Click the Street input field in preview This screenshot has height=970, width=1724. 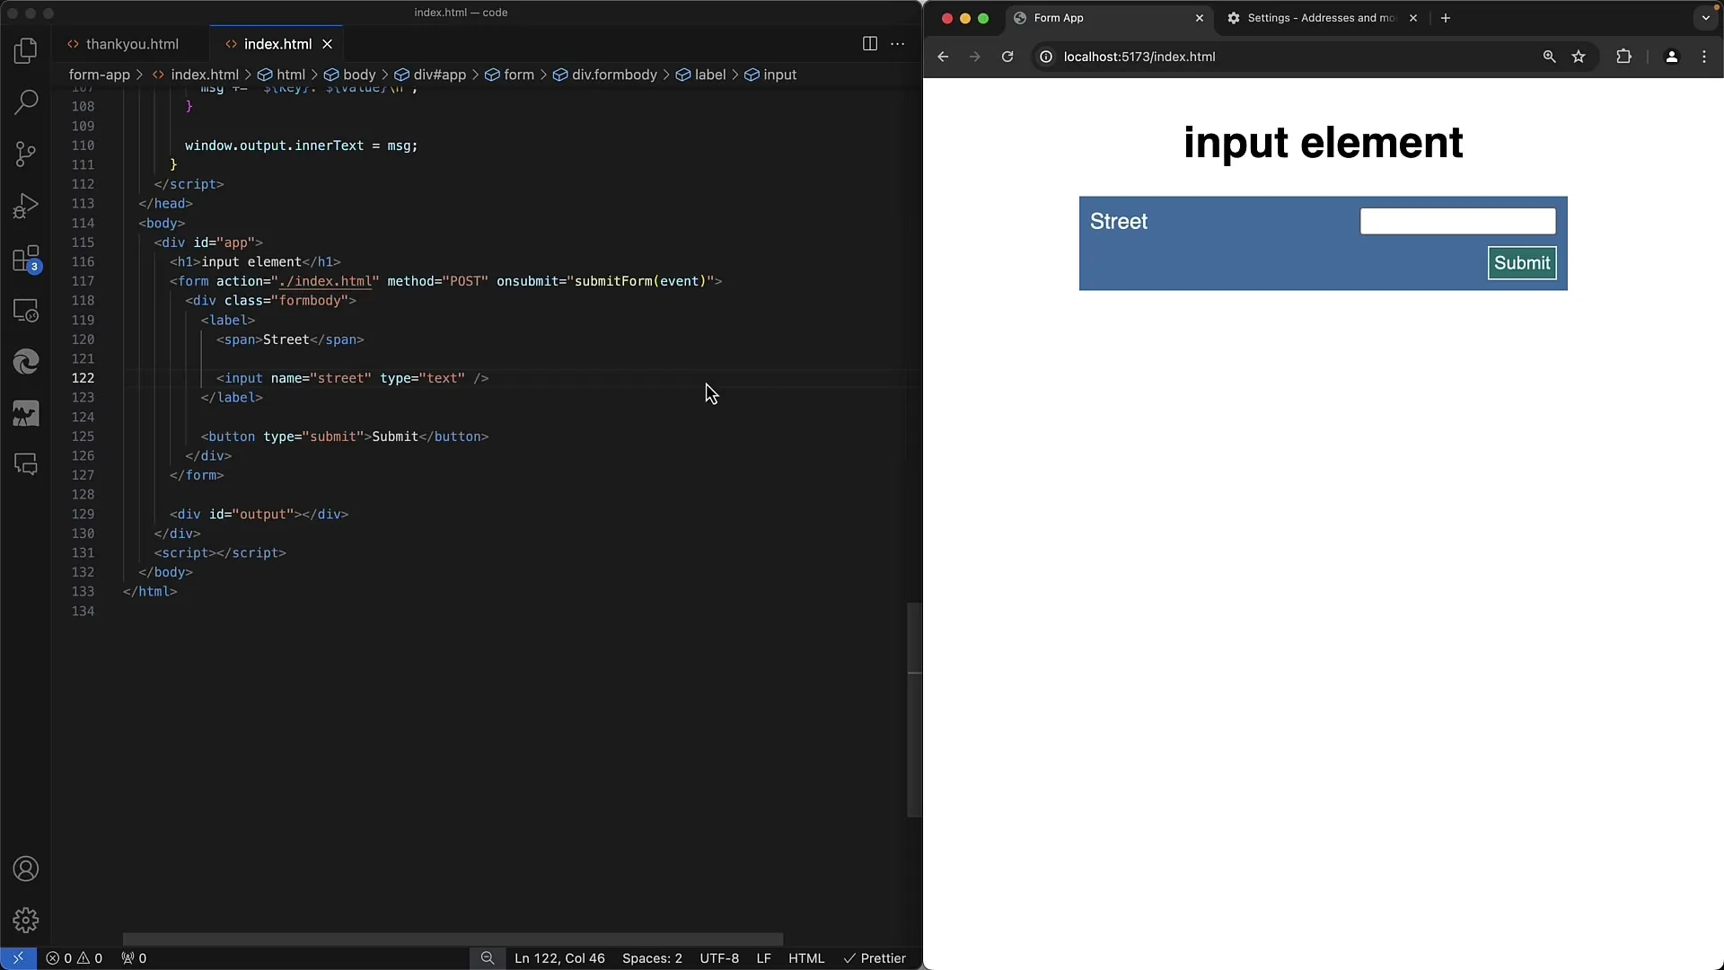(1459, 222)
